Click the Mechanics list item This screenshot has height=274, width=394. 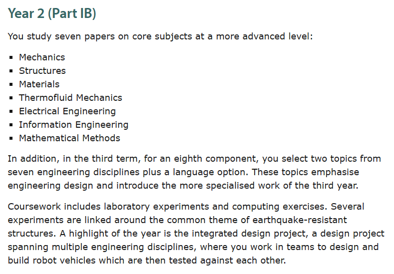42,57
